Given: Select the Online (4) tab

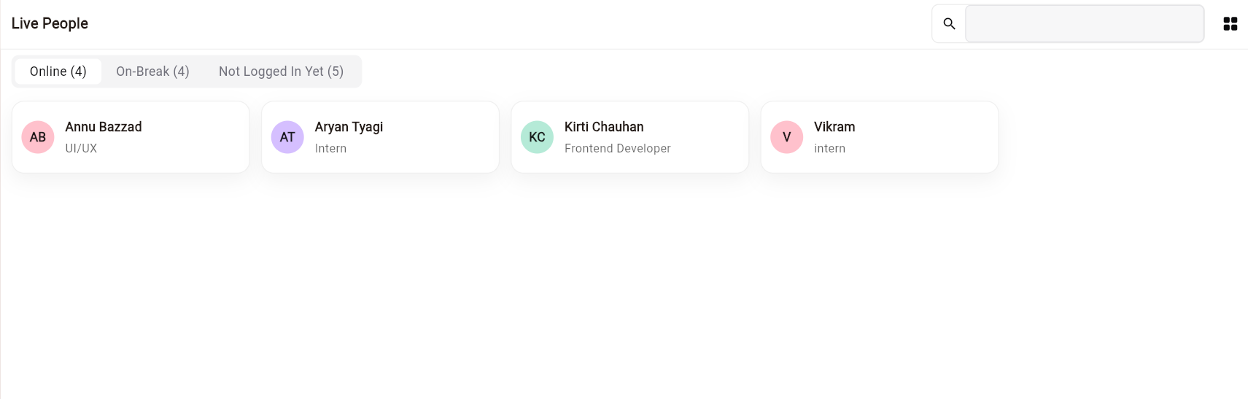Looking at the screenshot, I should (x=58, y=71).
